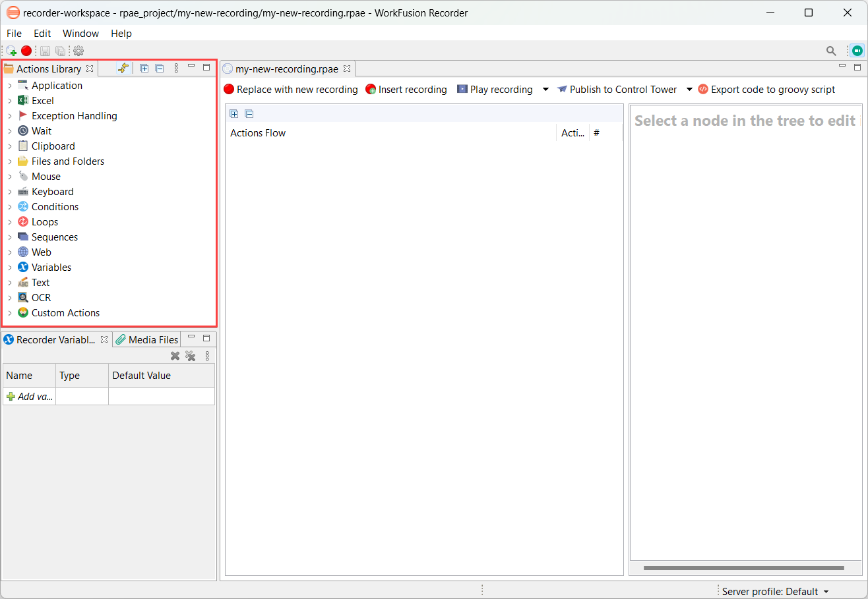This screenshot has height=599, width=868.
Task: Click the Default Value column header
Action: 162,376
